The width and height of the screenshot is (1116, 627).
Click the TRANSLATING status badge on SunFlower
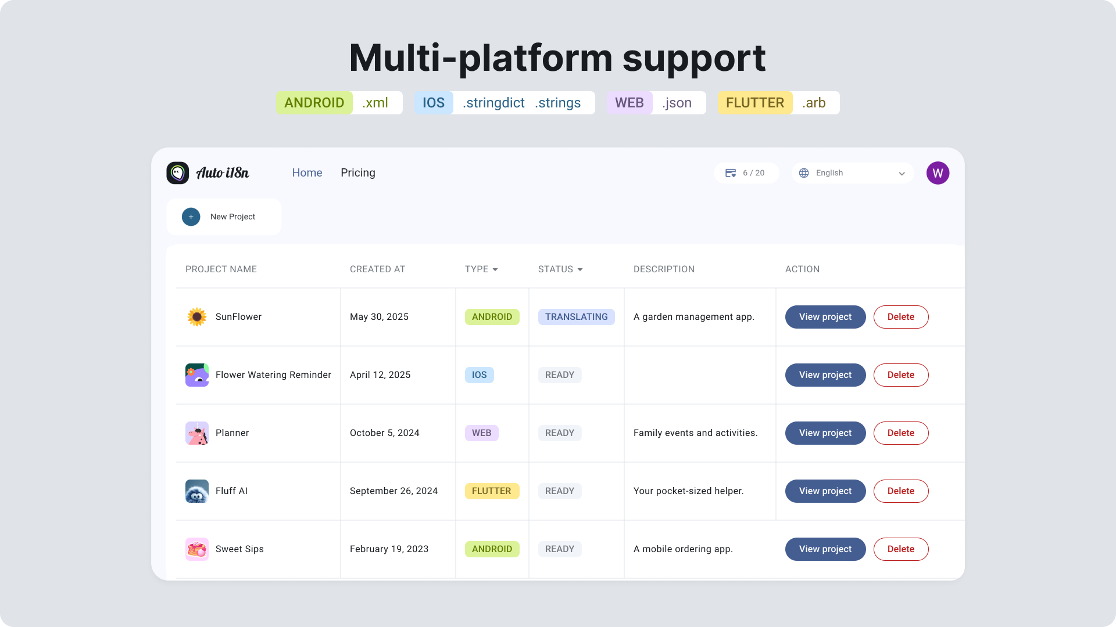click(577, 317)
